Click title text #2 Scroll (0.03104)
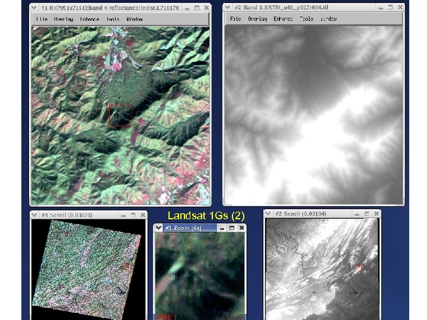 tap(301, 213)
